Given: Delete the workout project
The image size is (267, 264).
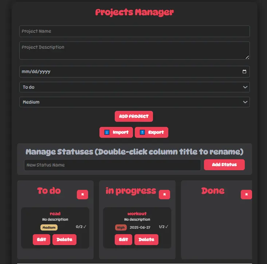Looking at the screenshot, I should [x=146, y=240].
